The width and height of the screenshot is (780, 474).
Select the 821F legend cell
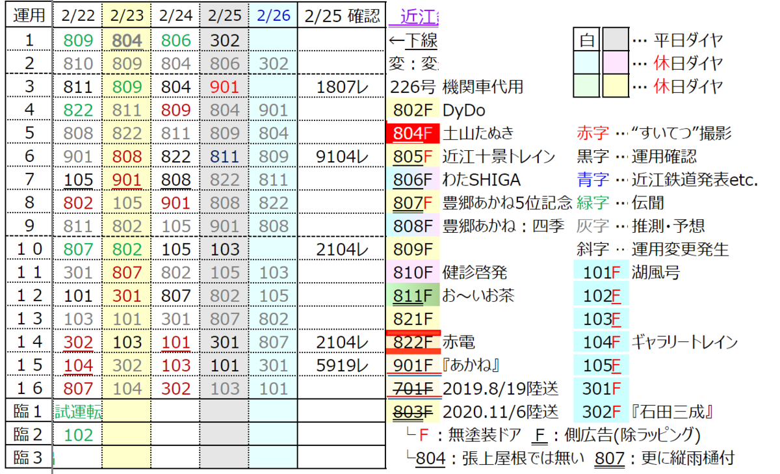(x=412, y=319)
